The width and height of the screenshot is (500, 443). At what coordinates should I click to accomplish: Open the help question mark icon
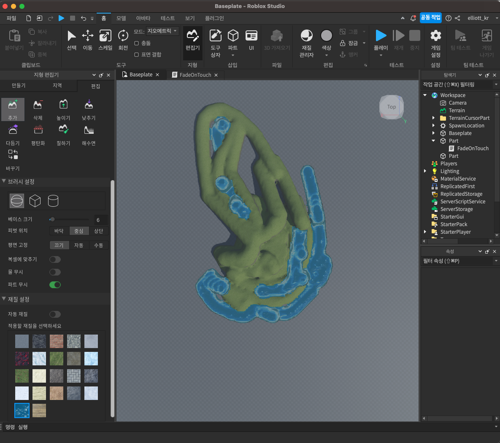click(449, 18)
